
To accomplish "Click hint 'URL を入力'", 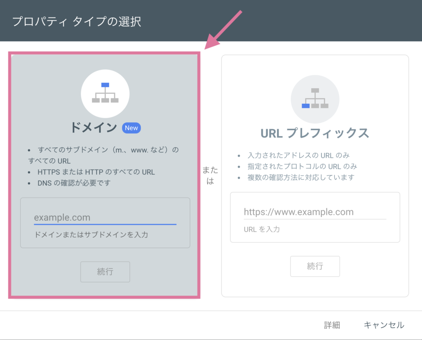I will click(x=262, y=229).
